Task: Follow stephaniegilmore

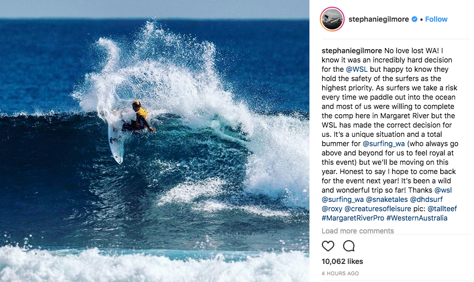Action: [x=436, y=19]
